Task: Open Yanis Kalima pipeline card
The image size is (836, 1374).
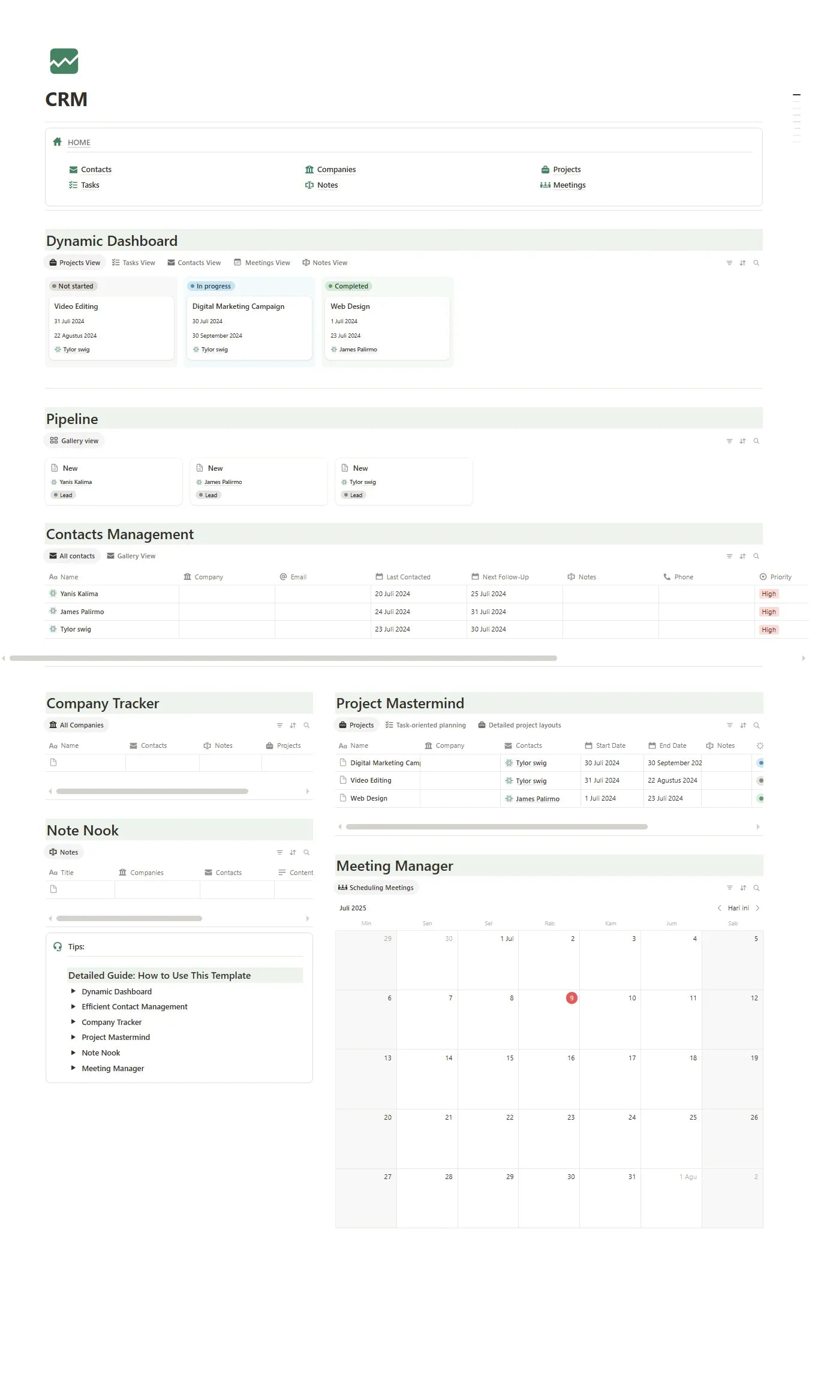Action: 113,482
